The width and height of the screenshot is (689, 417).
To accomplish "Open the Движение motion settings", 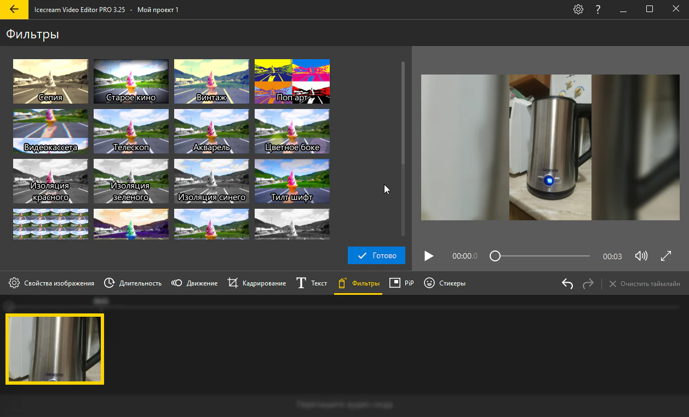I will 194,283.
